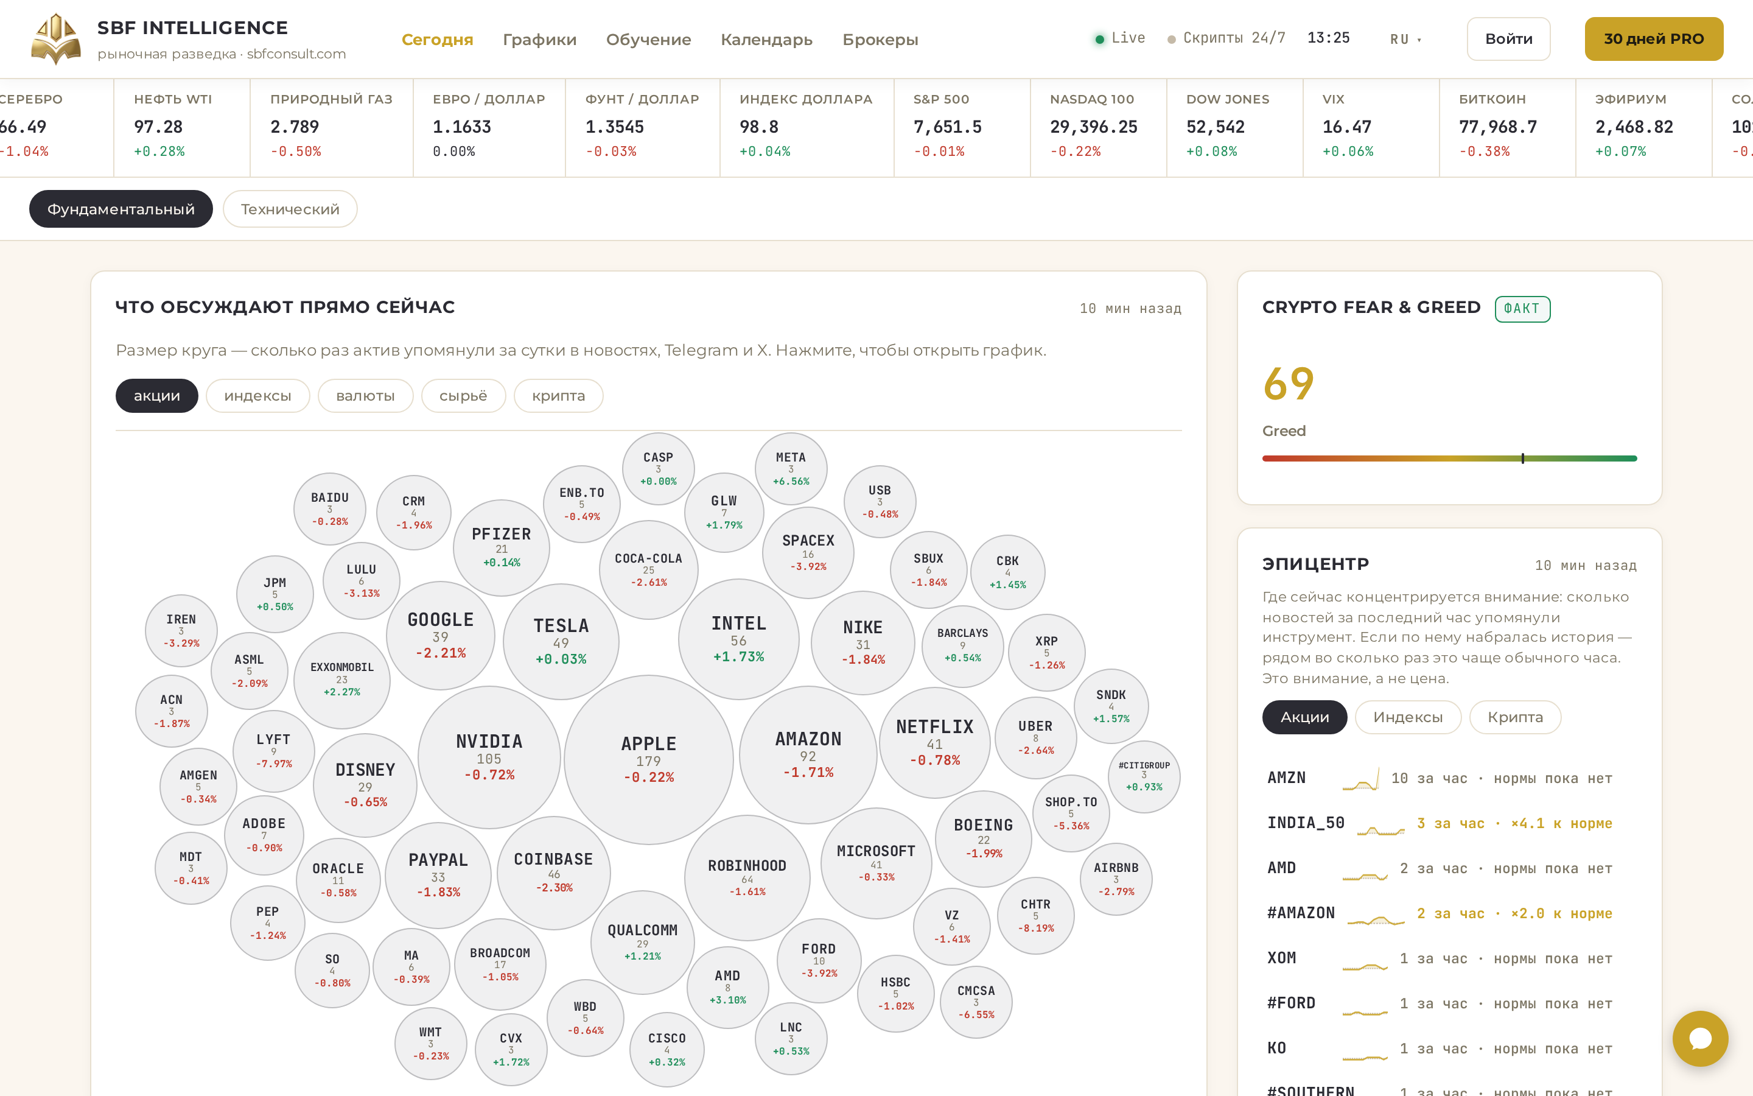Select the валюты filter chip
1753x1096 pixels.
pyautogui.click(x=365, y=396)
